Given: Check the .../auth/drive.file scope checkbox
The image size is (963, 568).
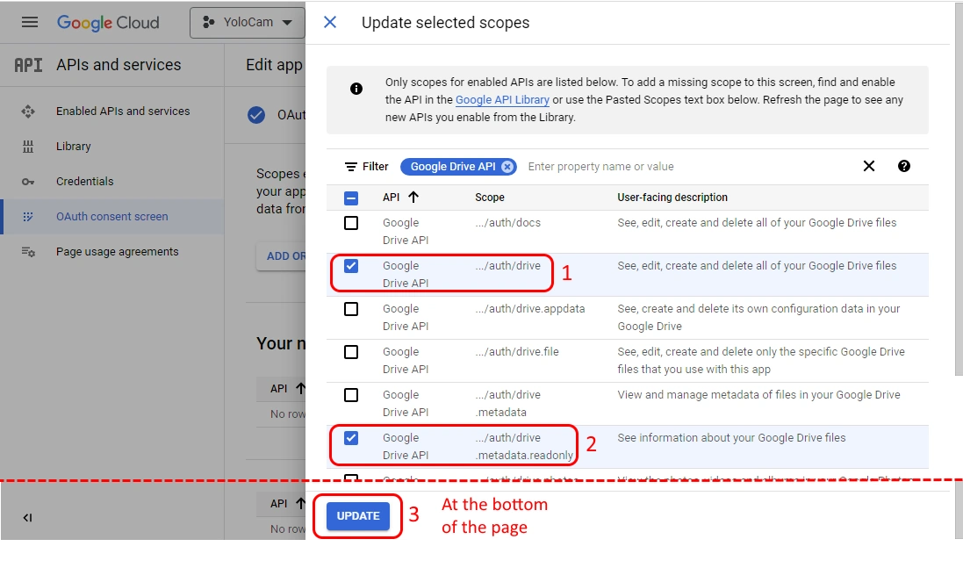Looking at the screenshot, I should point(350,352).
